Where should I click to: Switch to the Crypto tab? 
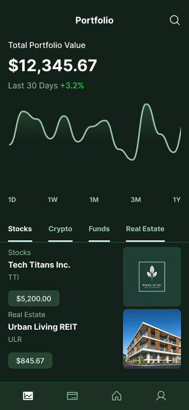click(60, 229)
